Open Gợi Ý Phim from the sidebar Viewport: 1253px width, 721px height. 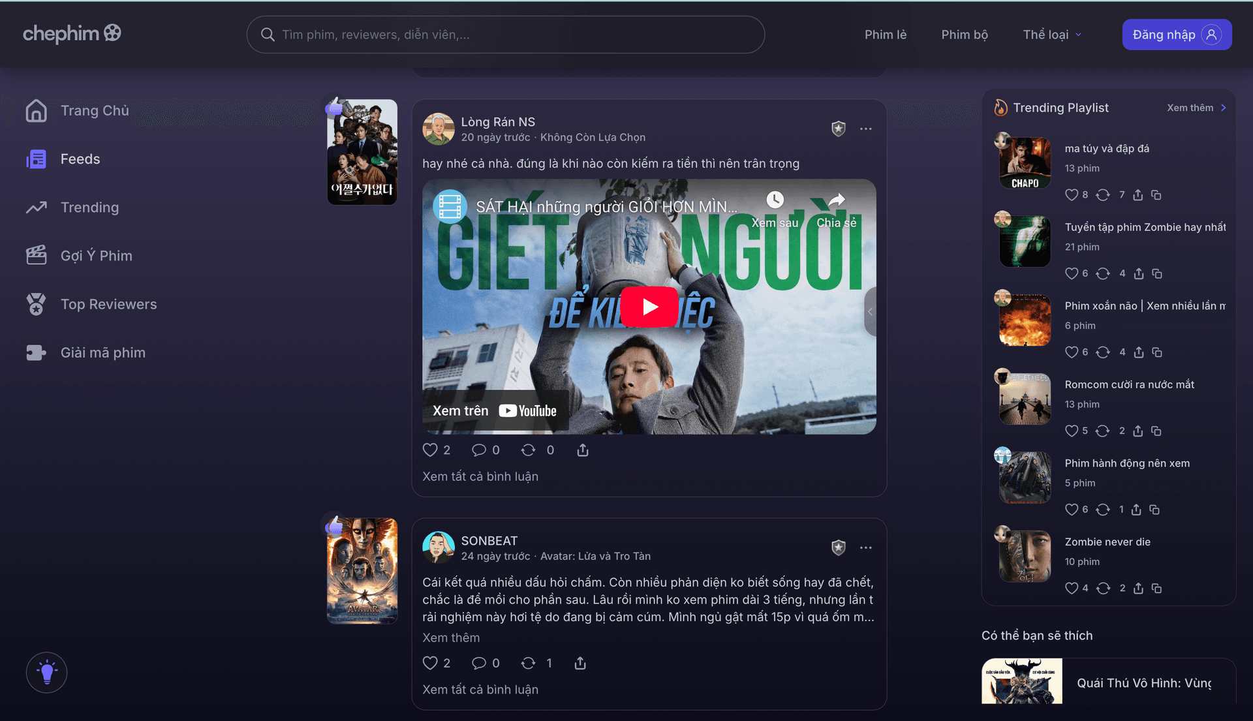37,255
